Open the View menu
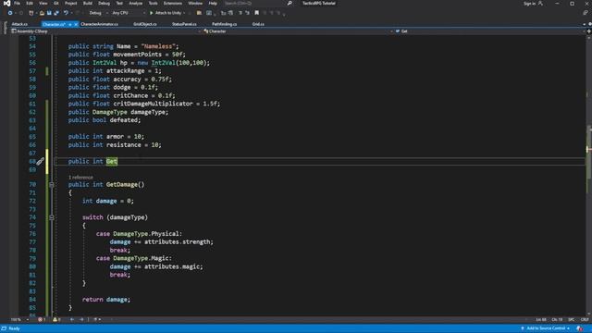This screenshot has height=333, width=592. tap(43, 4)
